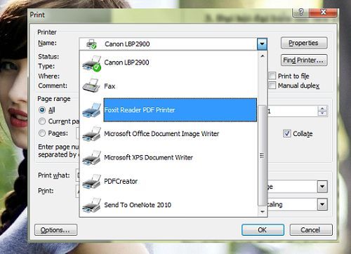Viewport: 351px width, 254px height.
Task: Enable the Manual duplex checkbox
Action: (x=272, y=86)
